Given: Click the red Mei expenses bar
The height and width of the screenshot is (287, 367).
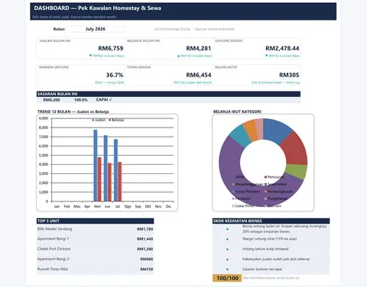Looking at the screenshot, I should pos(99,179).
